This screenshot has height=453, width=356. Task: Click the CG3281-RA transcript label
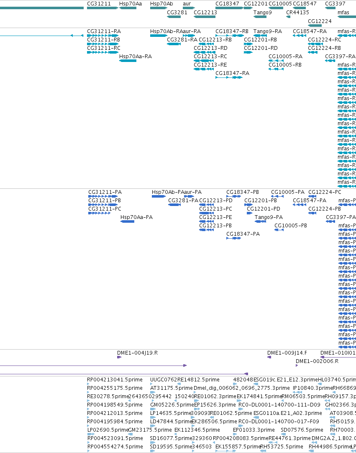pos(182,40)
